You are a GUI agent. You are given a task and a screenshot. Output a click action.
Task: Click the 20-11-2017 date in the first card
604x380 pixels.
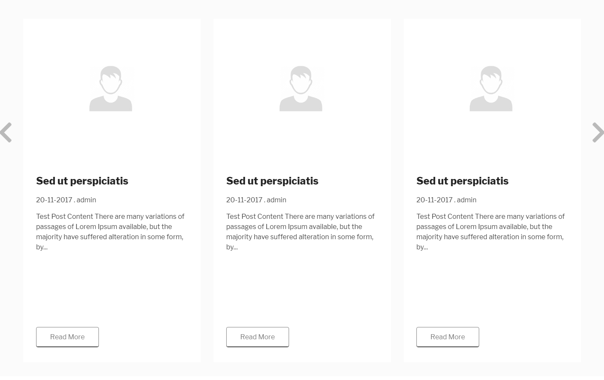(54, 200)
